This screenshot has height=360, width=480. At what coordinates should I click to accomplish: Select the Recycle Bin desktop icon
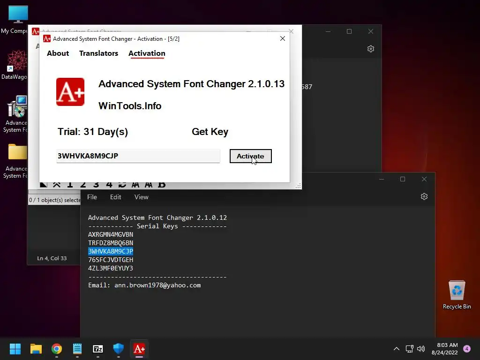click(457, 294)
